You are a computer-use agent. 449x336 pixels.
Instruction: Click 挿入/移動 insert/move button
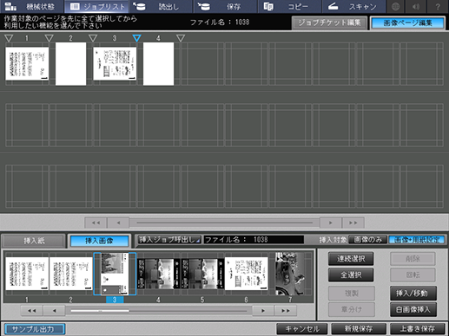tap(413, 294)
